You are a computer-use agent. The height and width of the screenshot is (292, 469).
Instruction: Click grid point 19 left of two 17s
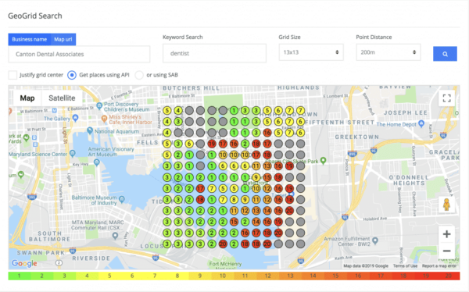click(x=212, y=144)
